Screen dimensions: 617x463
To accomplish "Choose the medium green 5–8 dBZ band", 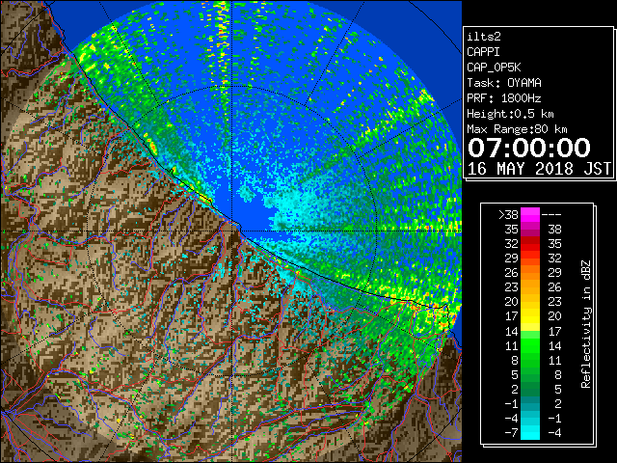I will point(530,374).
